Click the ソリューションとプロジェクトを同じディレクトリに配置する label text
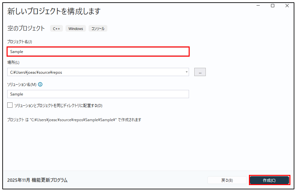The height and width of the screenshot is (192, 297). pos(58,106)
